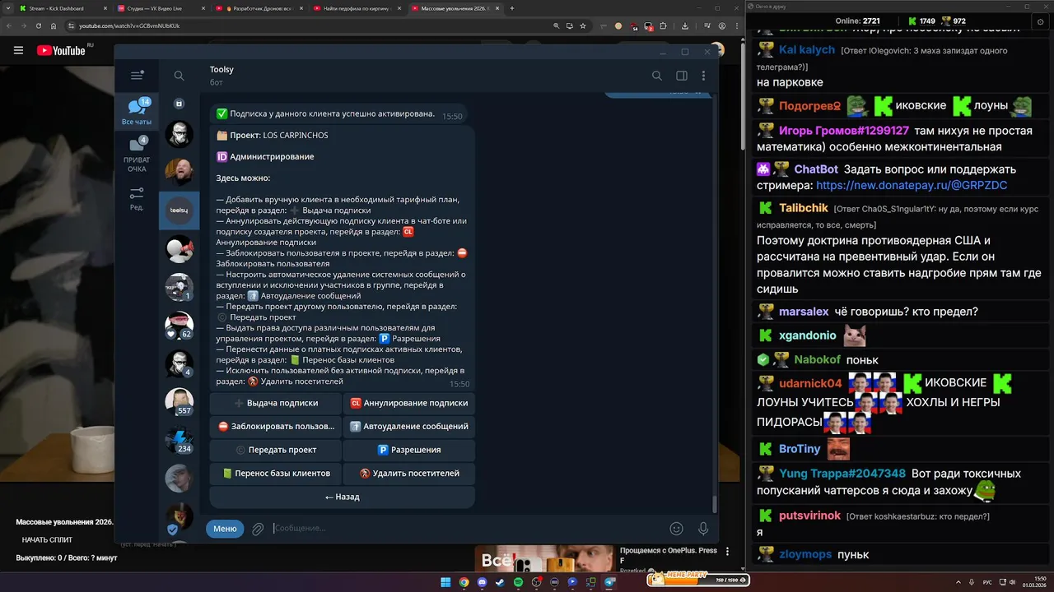Click the Разрешения button
Screen dimensions: 1054x592
[x=409, y=450]
